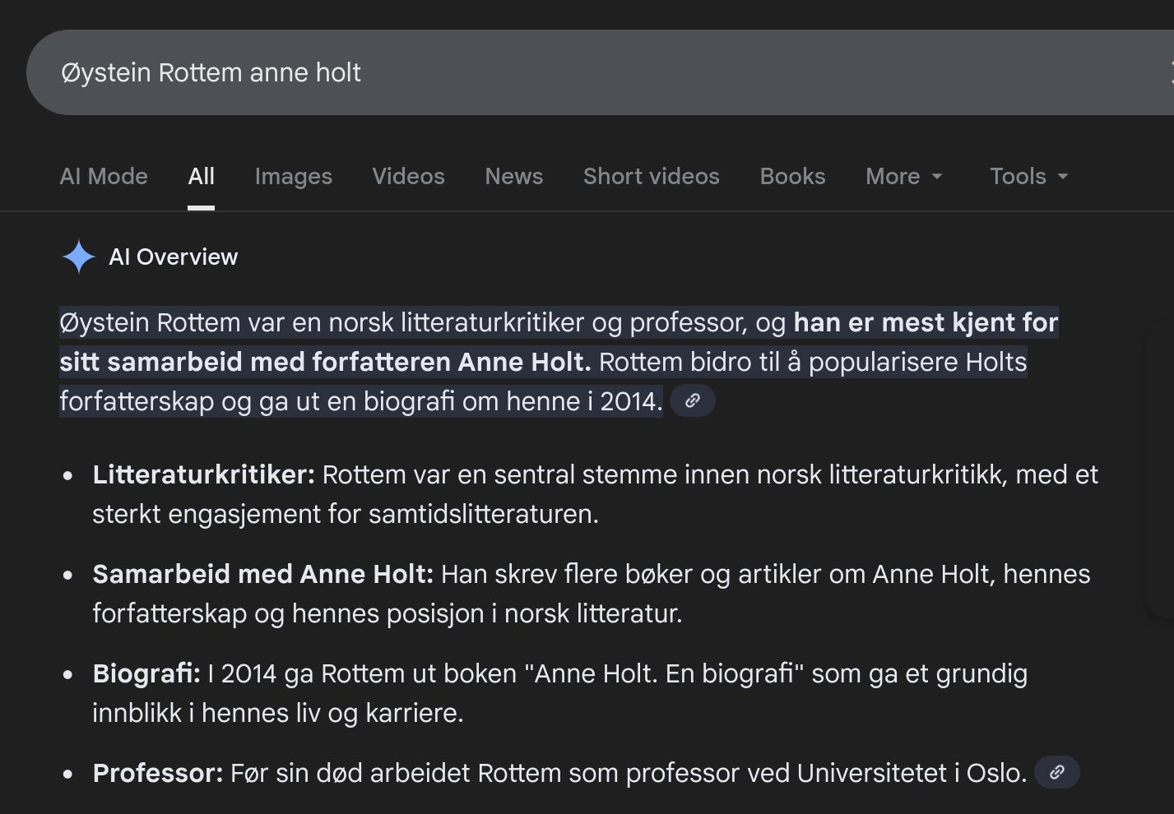Open the News tab
The width and height of the screenshot is (1174, 814).
pos(513,177)
